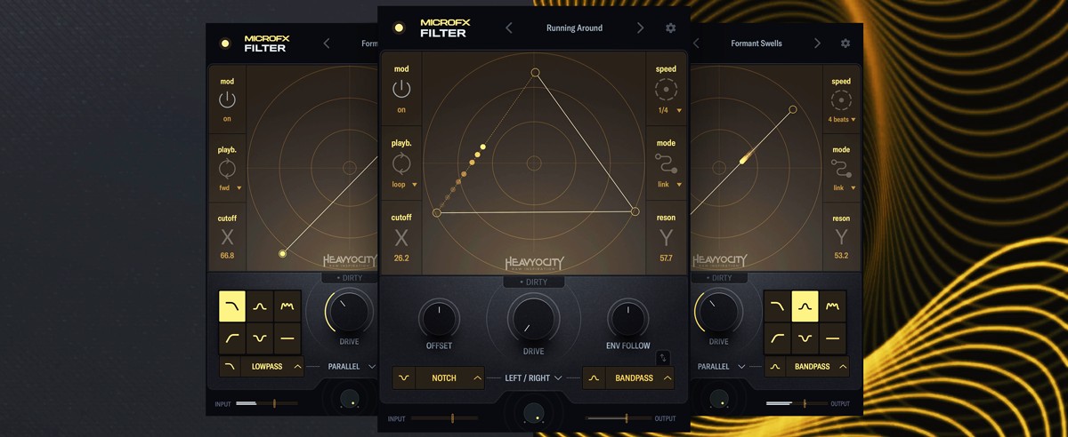1068x437 pixels.
Task: Click Bandpass filter selector in right window
Action: coord(806,366)
